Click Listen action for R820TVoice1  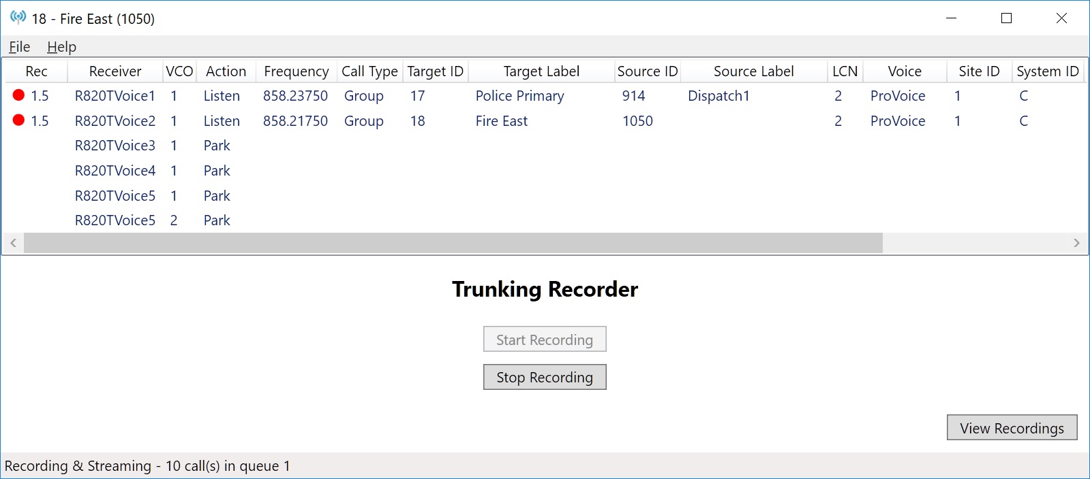pyautogui.click(x=222, y=96)
